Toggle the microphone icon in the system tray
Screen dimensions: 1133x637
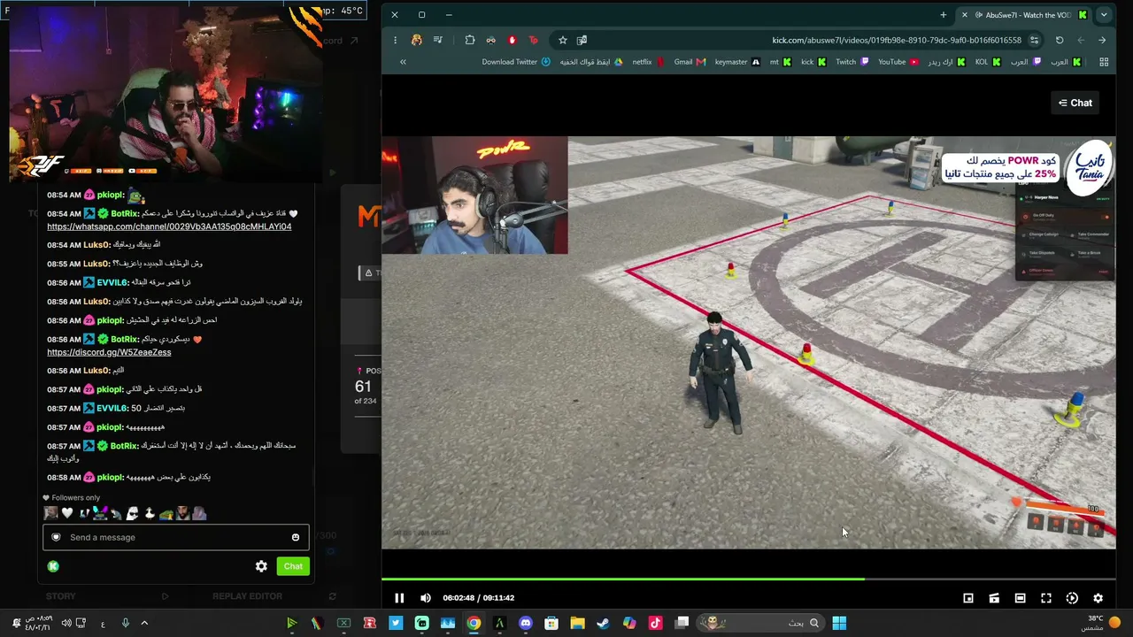pyautogui.click(x=125, y=623)
